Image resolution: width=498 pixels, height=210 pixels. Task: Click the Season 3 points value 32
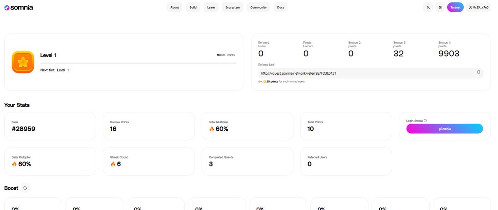[398, 54]
